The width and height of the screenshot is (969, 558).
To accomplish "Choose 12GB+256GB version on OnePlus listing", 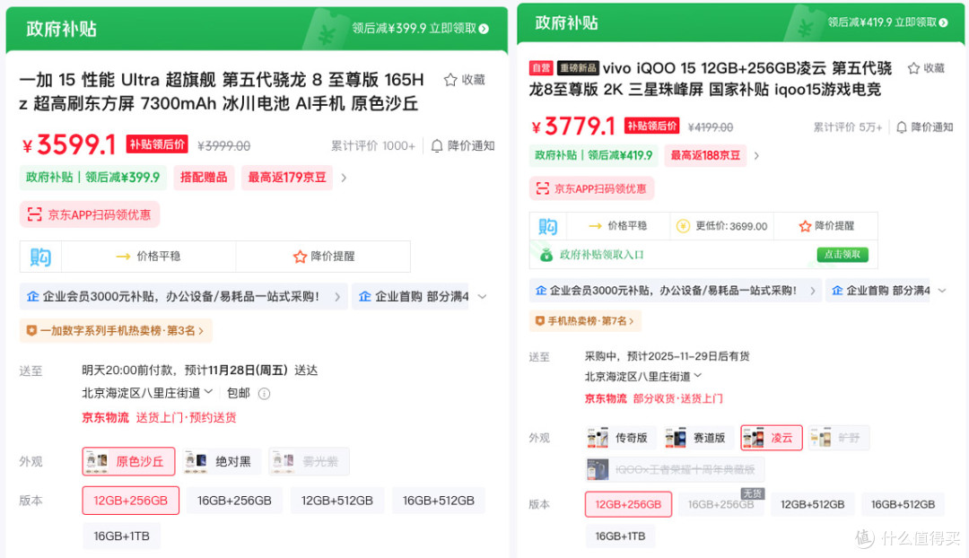I will 130,501.
